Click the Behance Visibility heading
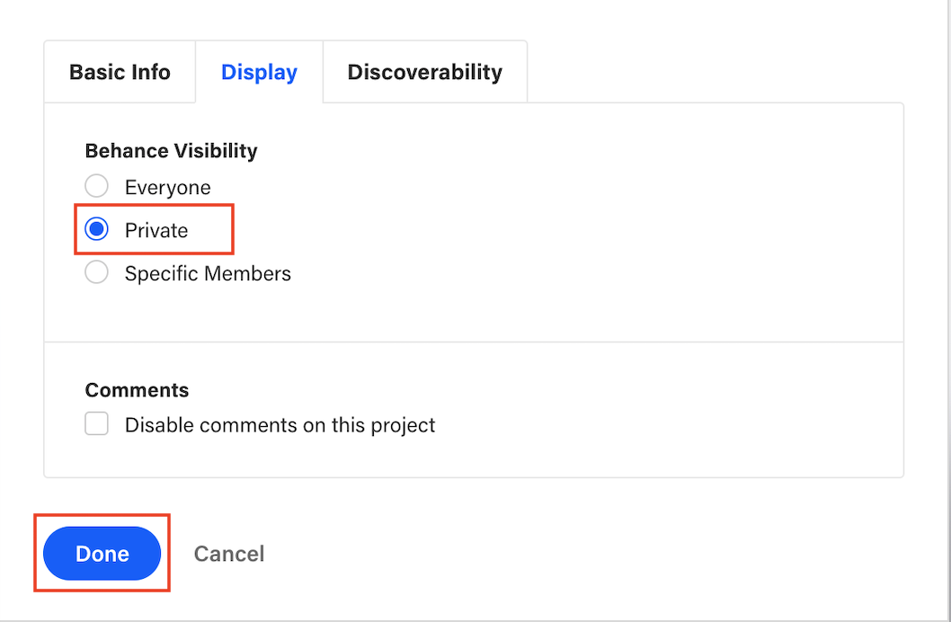This screenshot has height=622, width=951. pos(171,151)
